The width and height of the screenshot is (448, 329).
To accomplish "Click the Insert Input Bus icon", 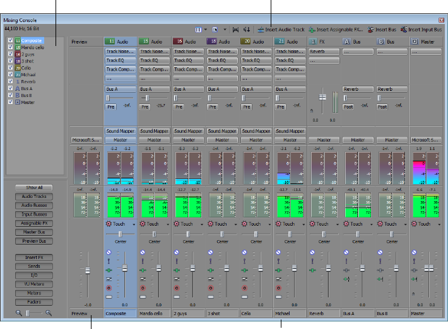I will pos(403,30).
